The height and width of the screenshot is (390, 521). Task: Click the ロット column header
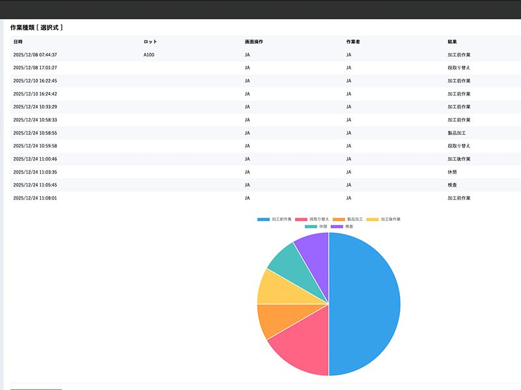coord(150,42)
